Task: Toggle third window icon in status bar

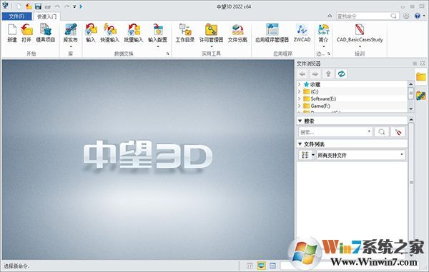Action: point(273,266)
